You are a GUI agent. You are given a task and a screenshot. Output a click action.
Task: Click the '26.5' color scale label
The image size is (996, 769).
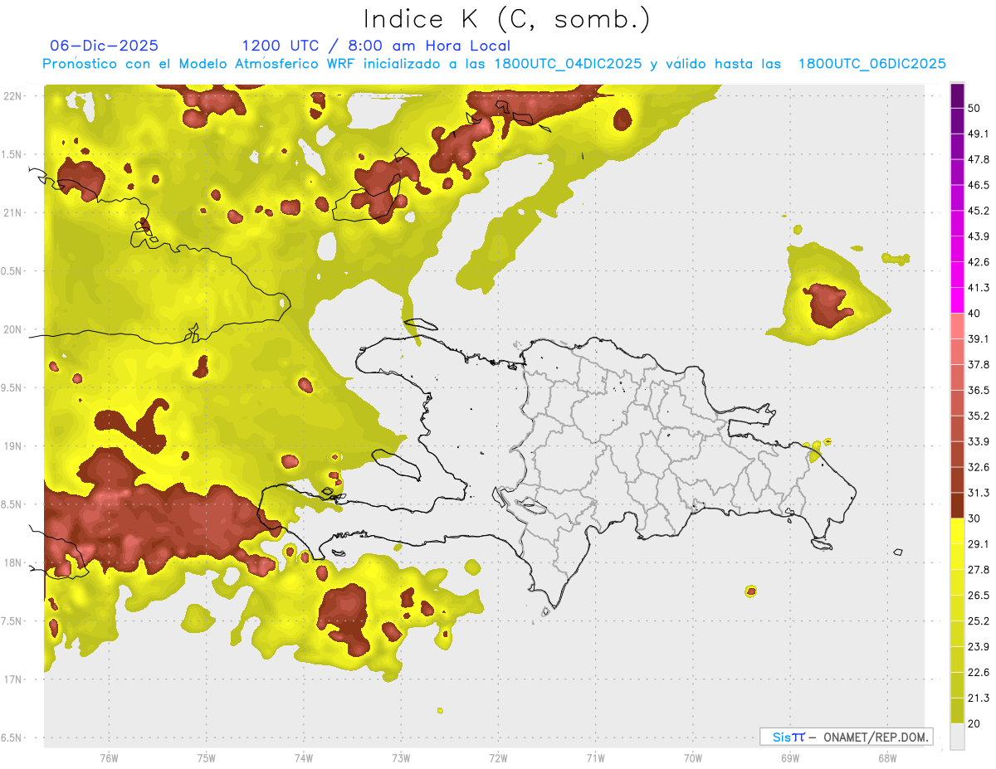(979, 595)
